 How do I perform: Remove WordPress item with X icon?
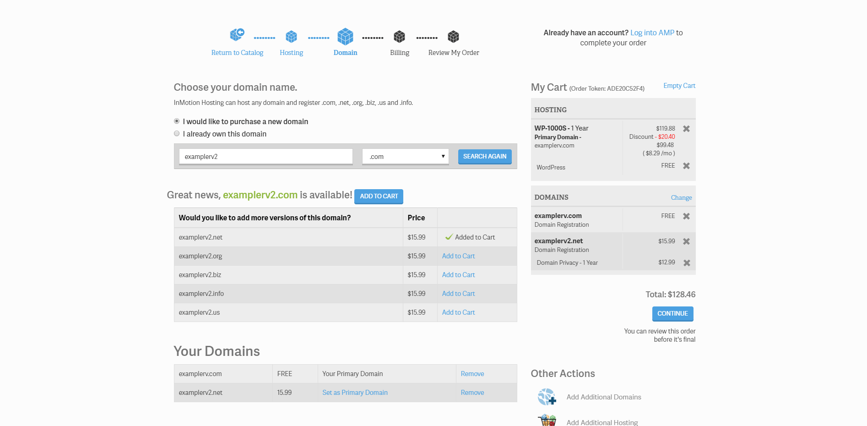pyautogui.click(x=686, y=166)
